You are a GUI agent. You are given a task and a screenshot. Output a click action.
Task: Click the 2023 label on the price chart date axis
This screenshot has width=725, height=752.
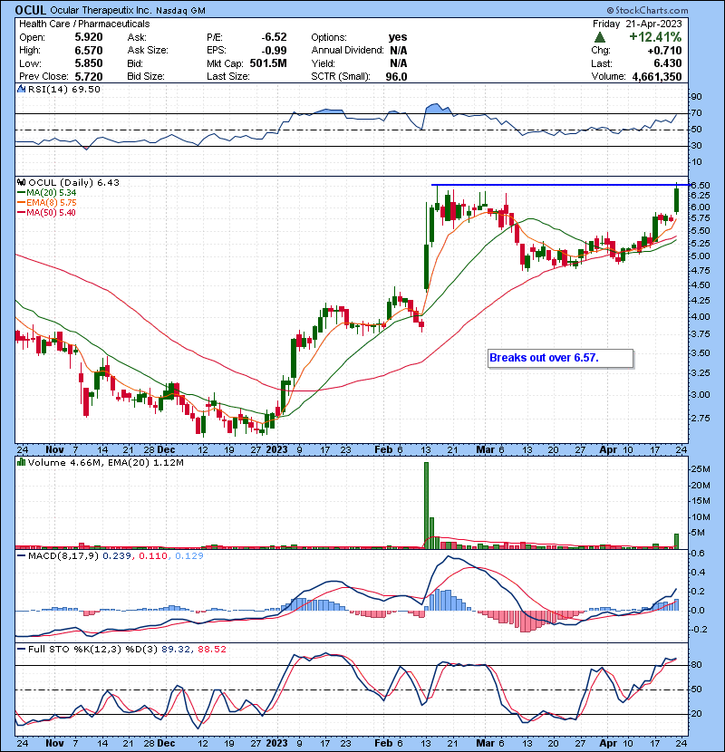(276, 450)
